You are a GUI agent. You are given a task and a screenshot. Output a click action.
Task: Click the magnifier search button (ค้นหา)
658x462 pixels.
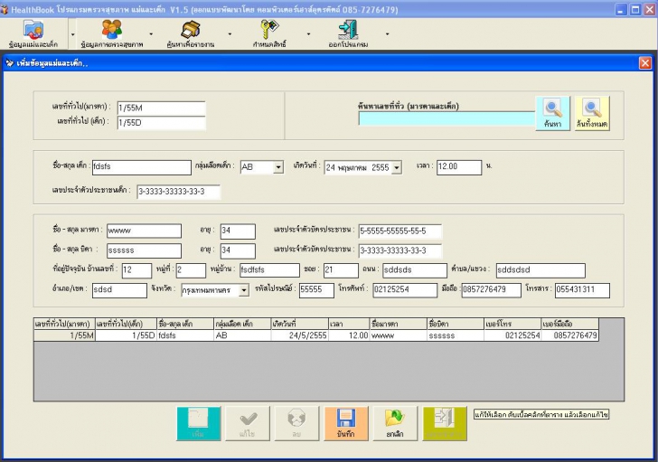tap(552, 117)
